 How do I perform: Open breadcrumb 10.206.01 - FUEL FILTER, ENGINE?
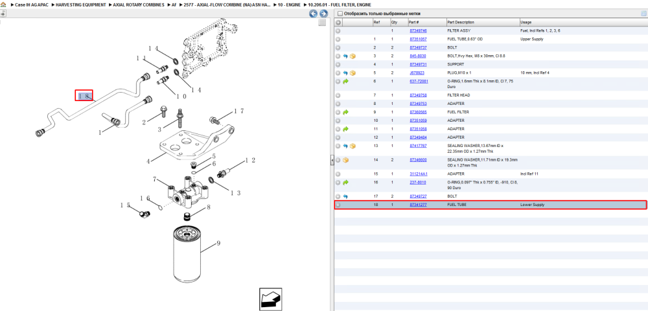click(x=340, y=5)
